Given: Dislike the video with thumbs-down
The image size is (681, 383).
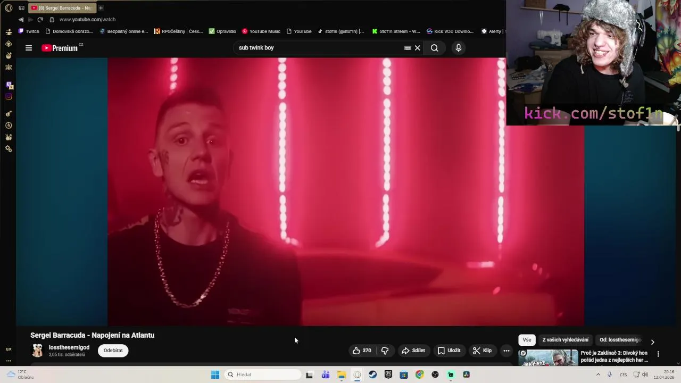Looking at the screenshot, I should 385,351.
